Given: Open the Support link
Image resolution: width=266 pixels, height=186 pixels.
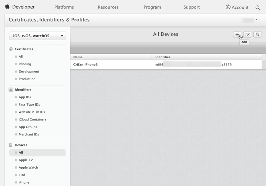Looking at the screenshot, I should click(x=192, y=7).
